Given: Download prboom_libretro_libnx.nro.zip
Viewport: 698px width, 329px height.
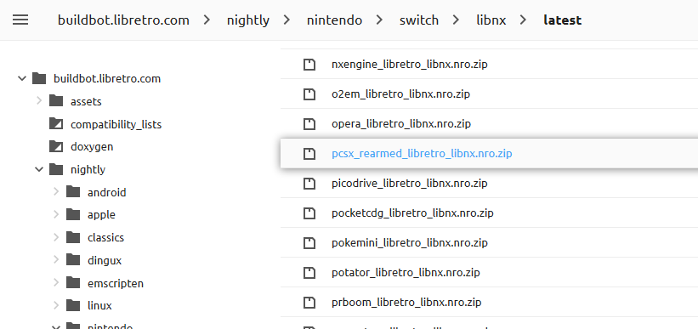Looking at the screenshot, I should click(x=406, y=303).
